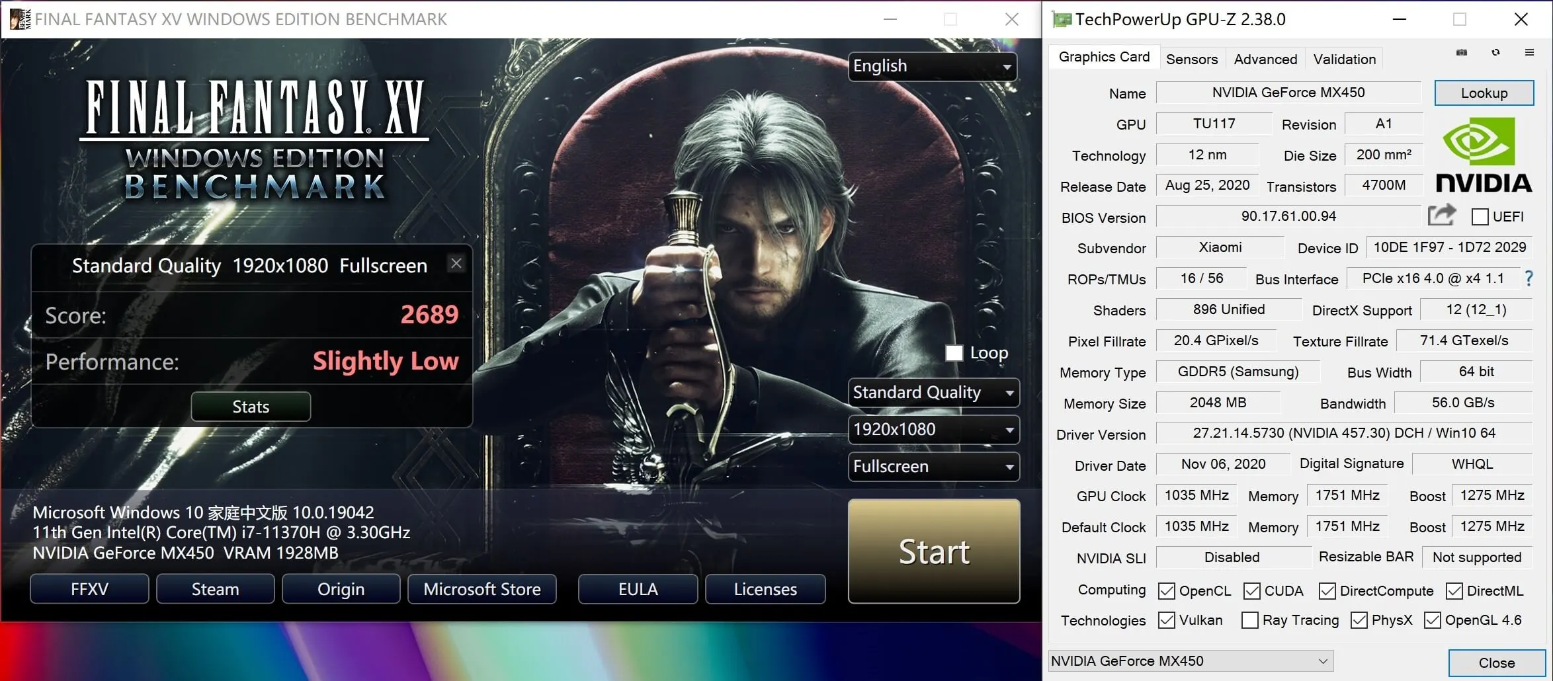Click the GPU-Z screenshot camera icon
1553x681 pixels.
1462,52
